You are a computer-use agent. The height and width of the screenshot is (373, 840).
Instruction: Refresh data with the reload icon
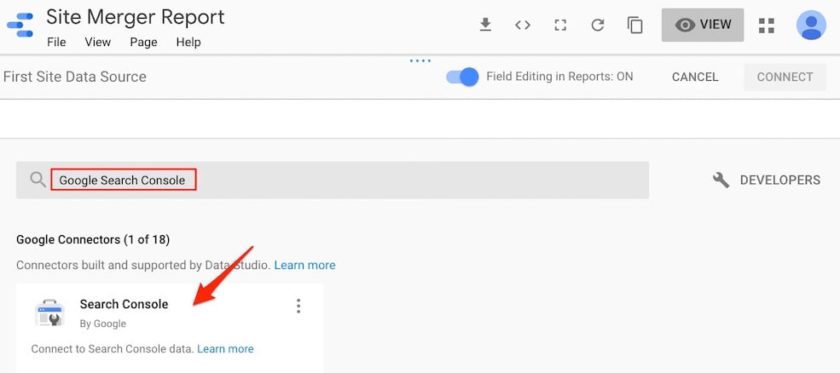598,26
